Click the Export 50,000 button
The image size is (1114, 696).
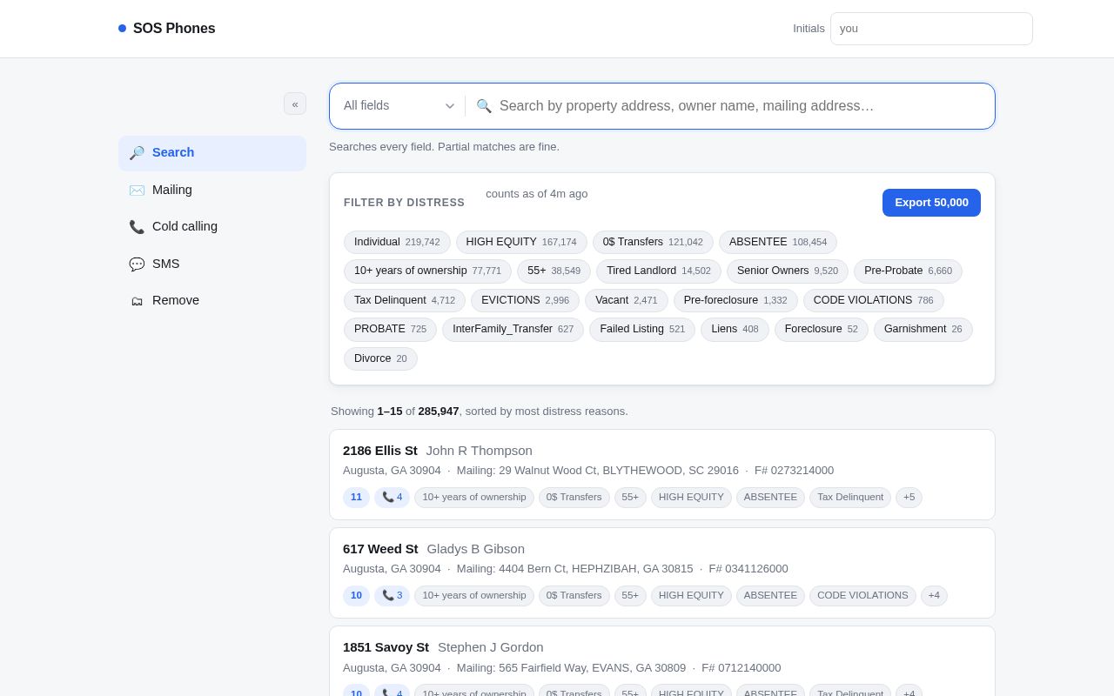(931, 203)
